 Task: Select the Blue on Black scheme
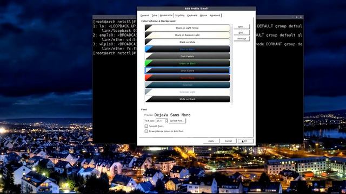click(187, 49)
